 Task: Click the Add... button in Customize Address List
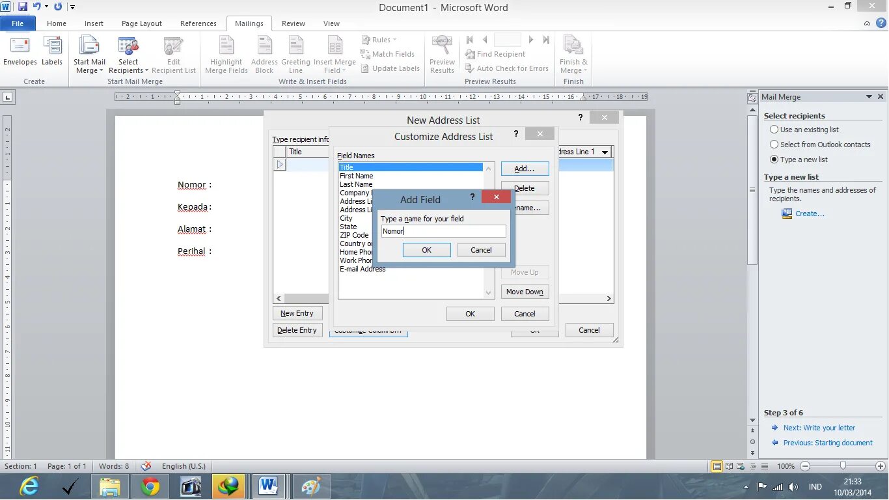point(525,169)
